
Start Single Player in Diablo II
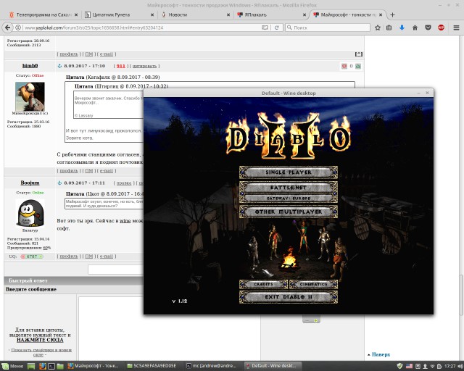[289, 172]
